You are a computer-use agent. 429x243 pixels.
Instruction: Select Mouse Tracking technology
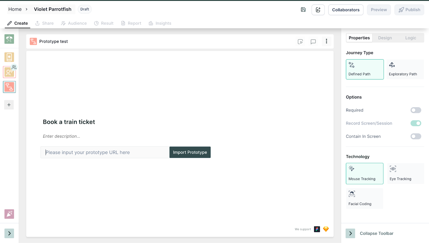pyautogui.click(x=364, y=174)
